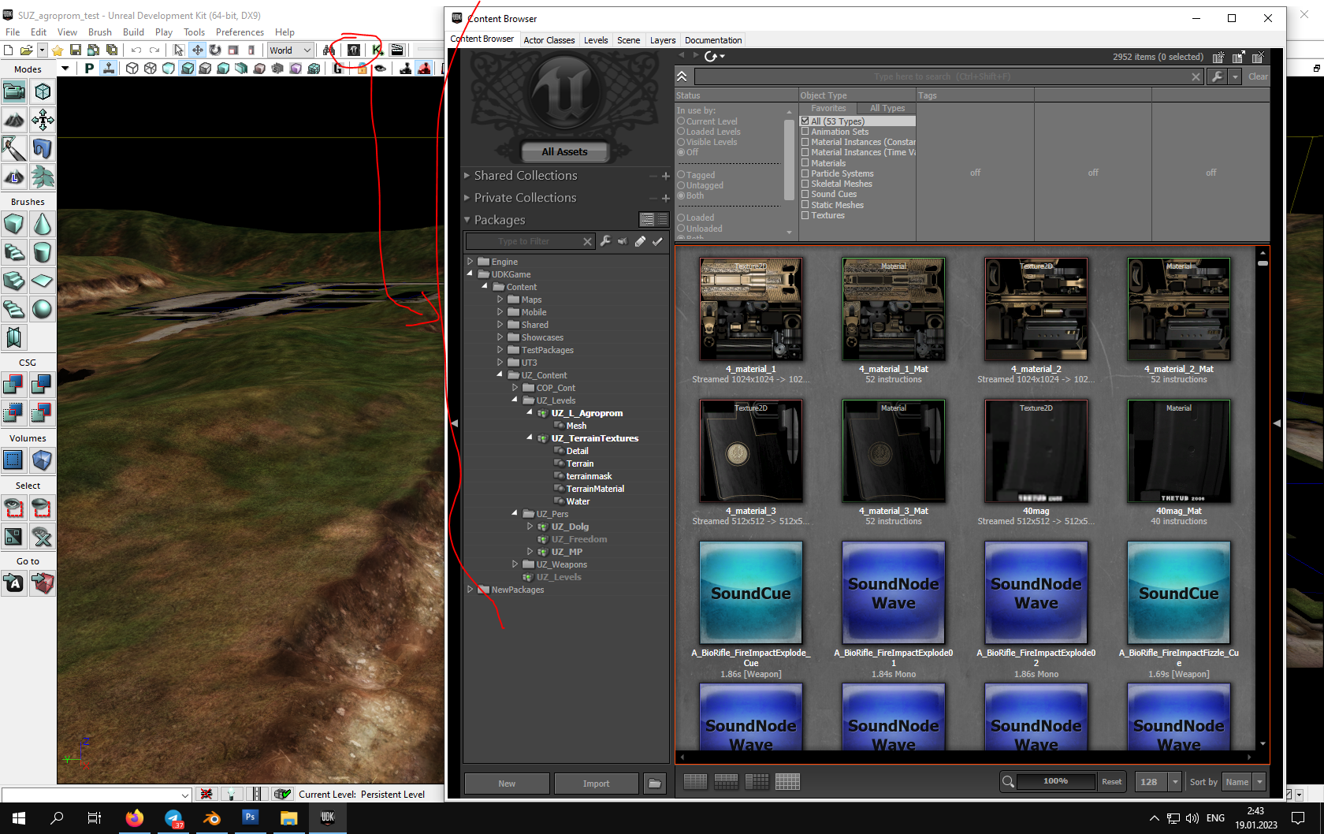Create a Cube builder brush
This screenshot has width=1324, height=834.
[14, 224]
